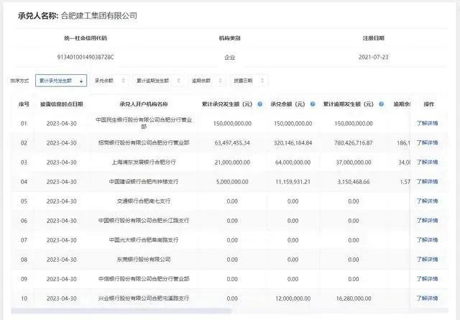Click the 承兑人开户机构名称 column header
Screen dimensions: 460x320
point(144,104)
